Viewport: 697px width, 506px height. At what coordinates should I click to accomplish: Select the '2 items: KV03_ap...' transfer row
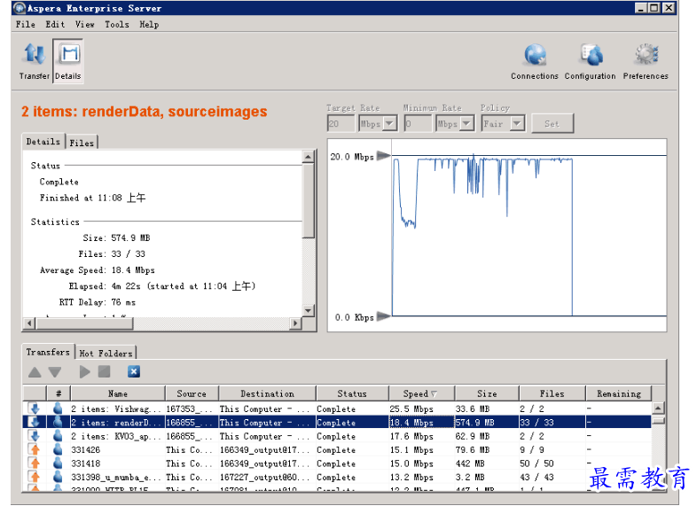click(x=337, y=436)
